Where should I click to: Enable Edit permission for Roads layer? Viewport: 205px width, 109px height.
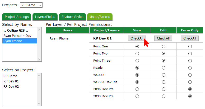click(164, 68)
